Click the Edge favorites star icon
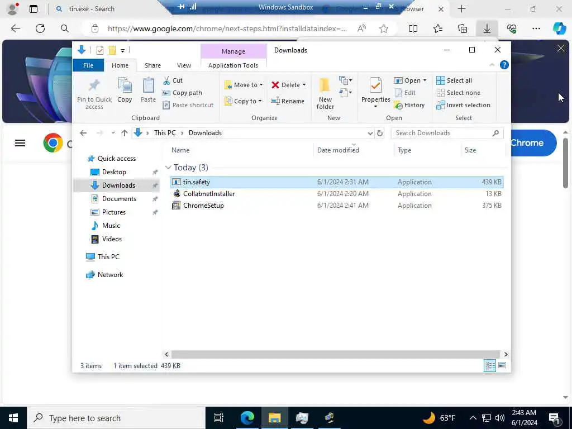Image resolution: width=572 pixels, height=429 pixels. pyautogui.click(x=383, y=29)
